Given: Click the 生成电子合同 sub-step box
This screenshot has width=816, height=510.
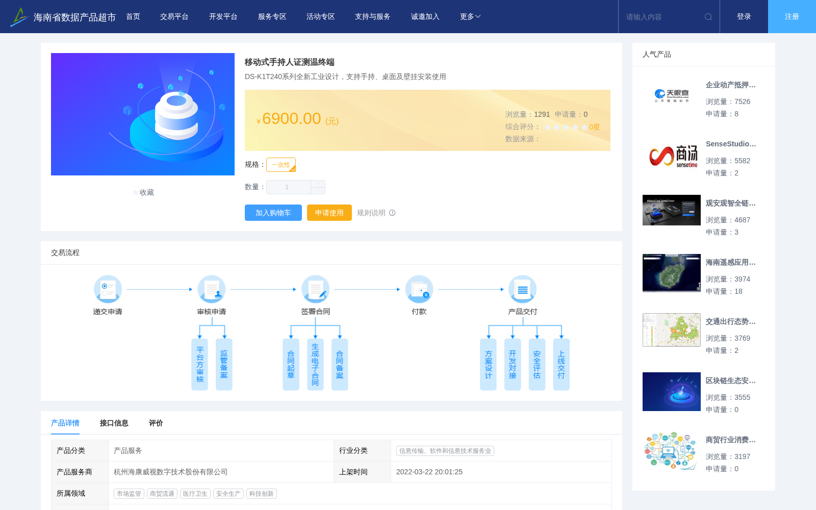Looking at the screenshot, I should [x=315, y=365].
